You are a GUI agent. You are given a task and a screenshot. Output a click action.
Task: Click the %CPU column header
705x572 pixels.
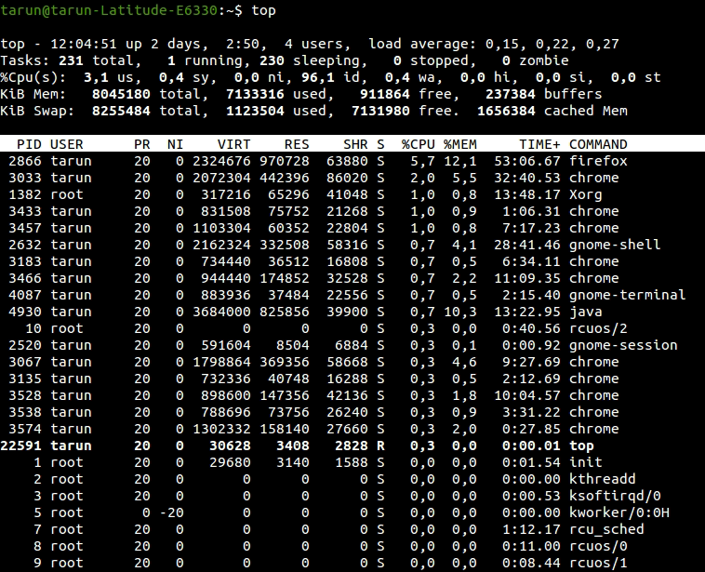(419, 144)
